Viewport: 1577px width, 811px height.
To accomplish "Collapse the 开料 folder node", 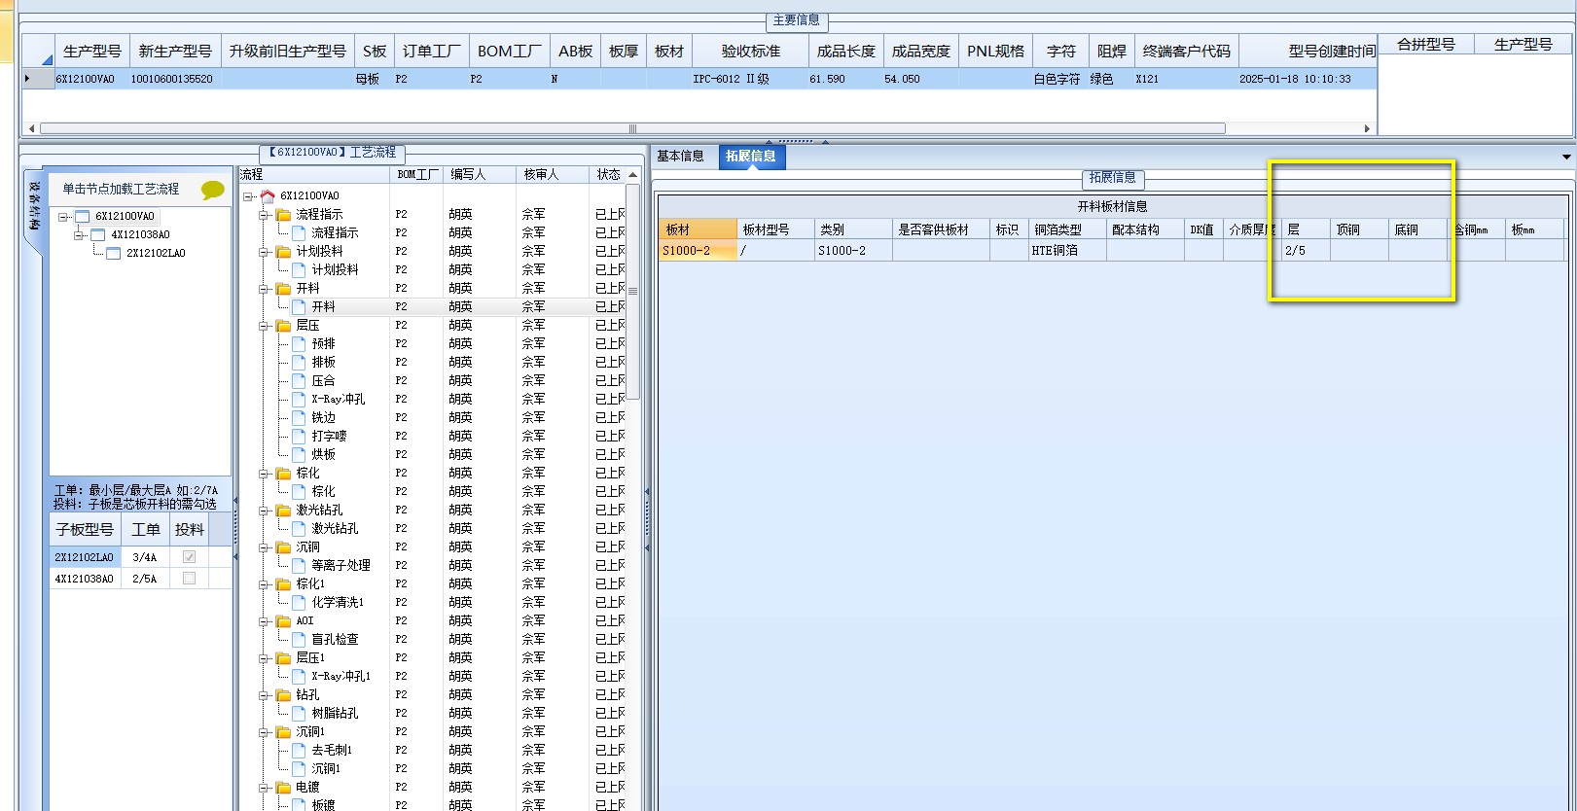I will pyautogui.click(x=264, y=289).
